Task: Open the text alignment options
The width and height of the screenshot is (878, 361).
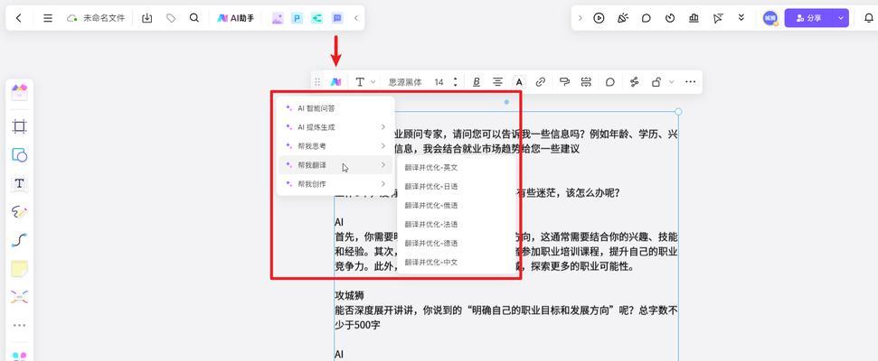Action: (x=497, y=82)
